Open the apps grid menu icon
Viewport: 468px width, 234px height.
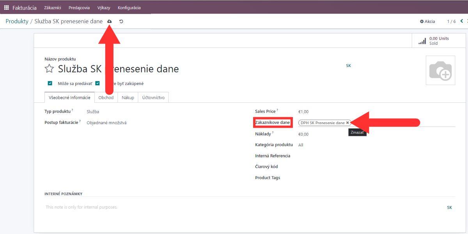tap(6, 8)
